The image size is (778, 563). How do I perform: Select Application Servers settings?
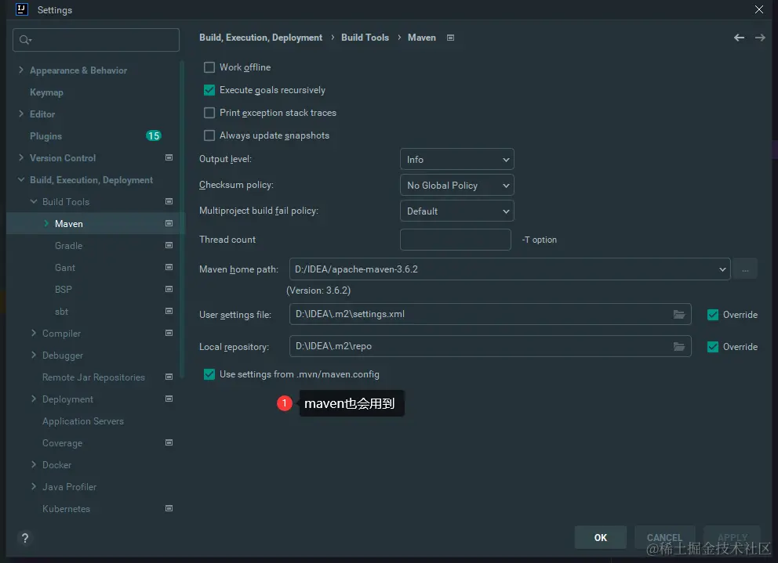[83, 421]
